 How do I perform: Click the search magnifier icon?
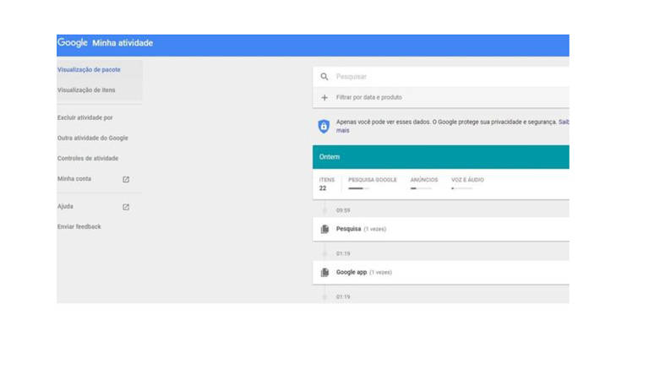[324, 77]
